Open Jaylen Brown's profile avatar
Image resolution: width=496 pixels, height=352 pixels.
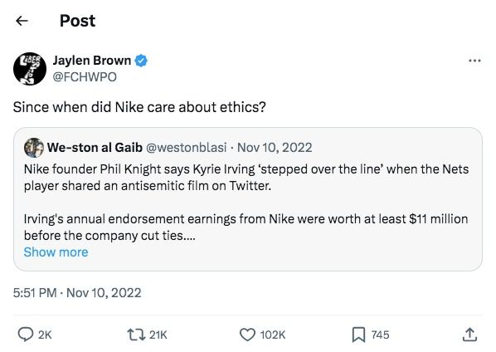click(x=30, y=69)
